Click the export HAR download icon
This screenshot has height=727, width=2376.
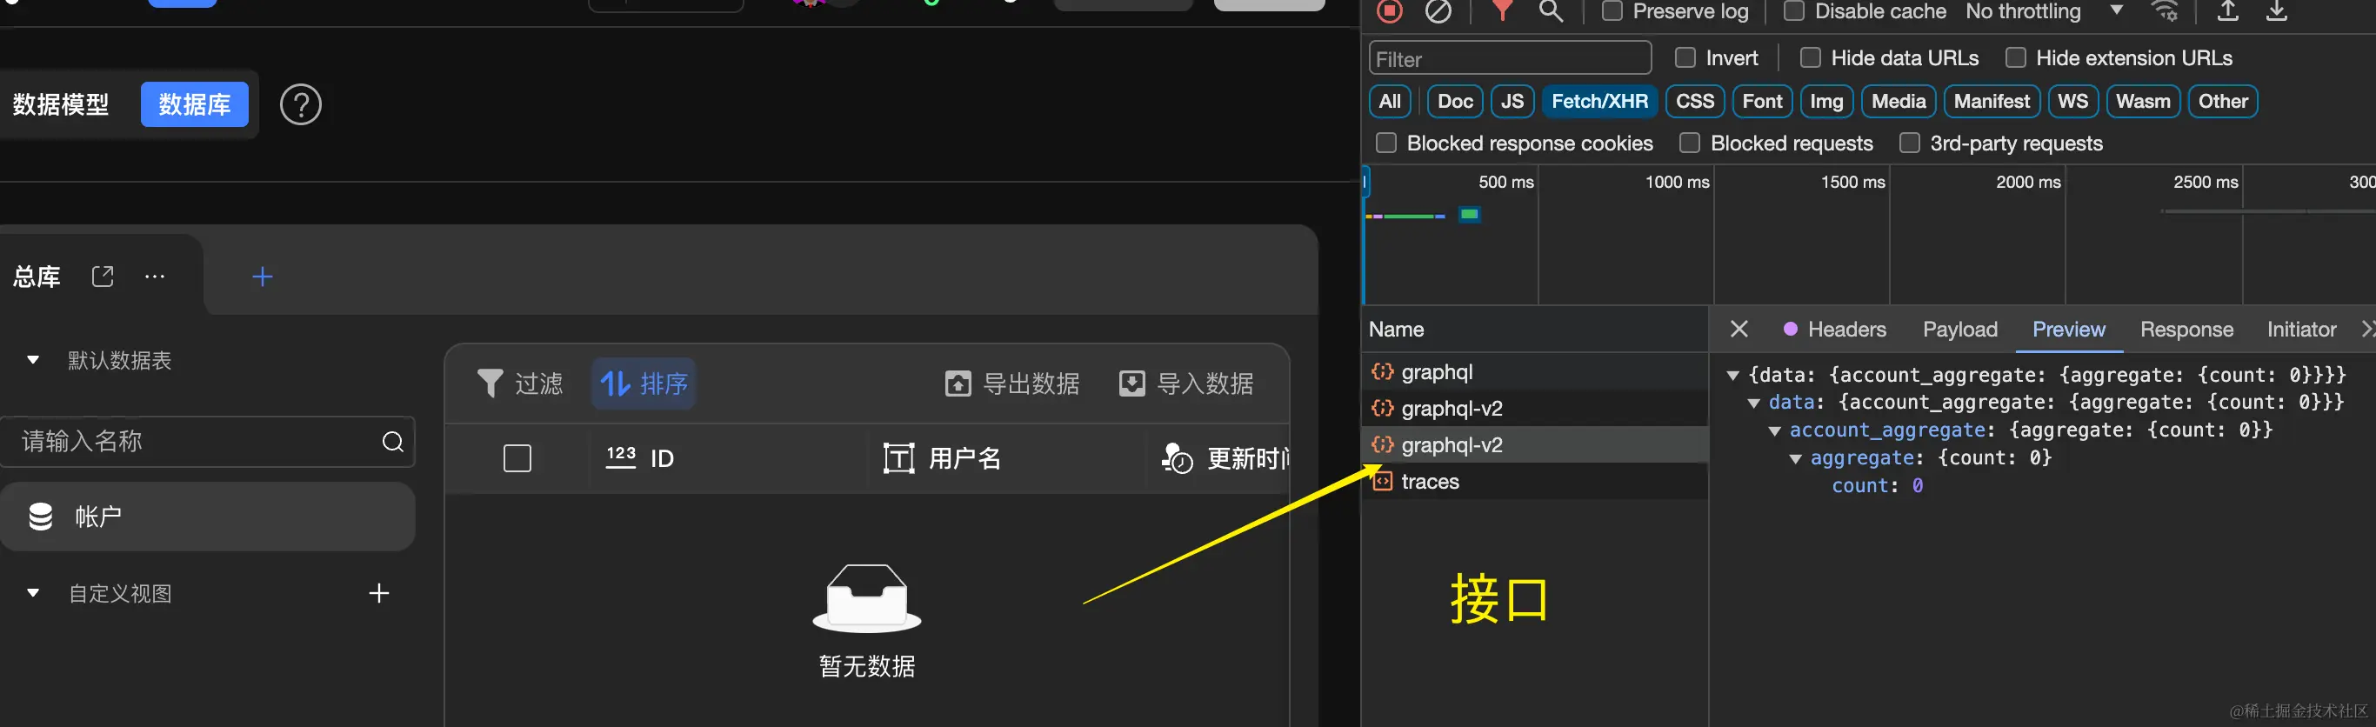coord(2276,11)
